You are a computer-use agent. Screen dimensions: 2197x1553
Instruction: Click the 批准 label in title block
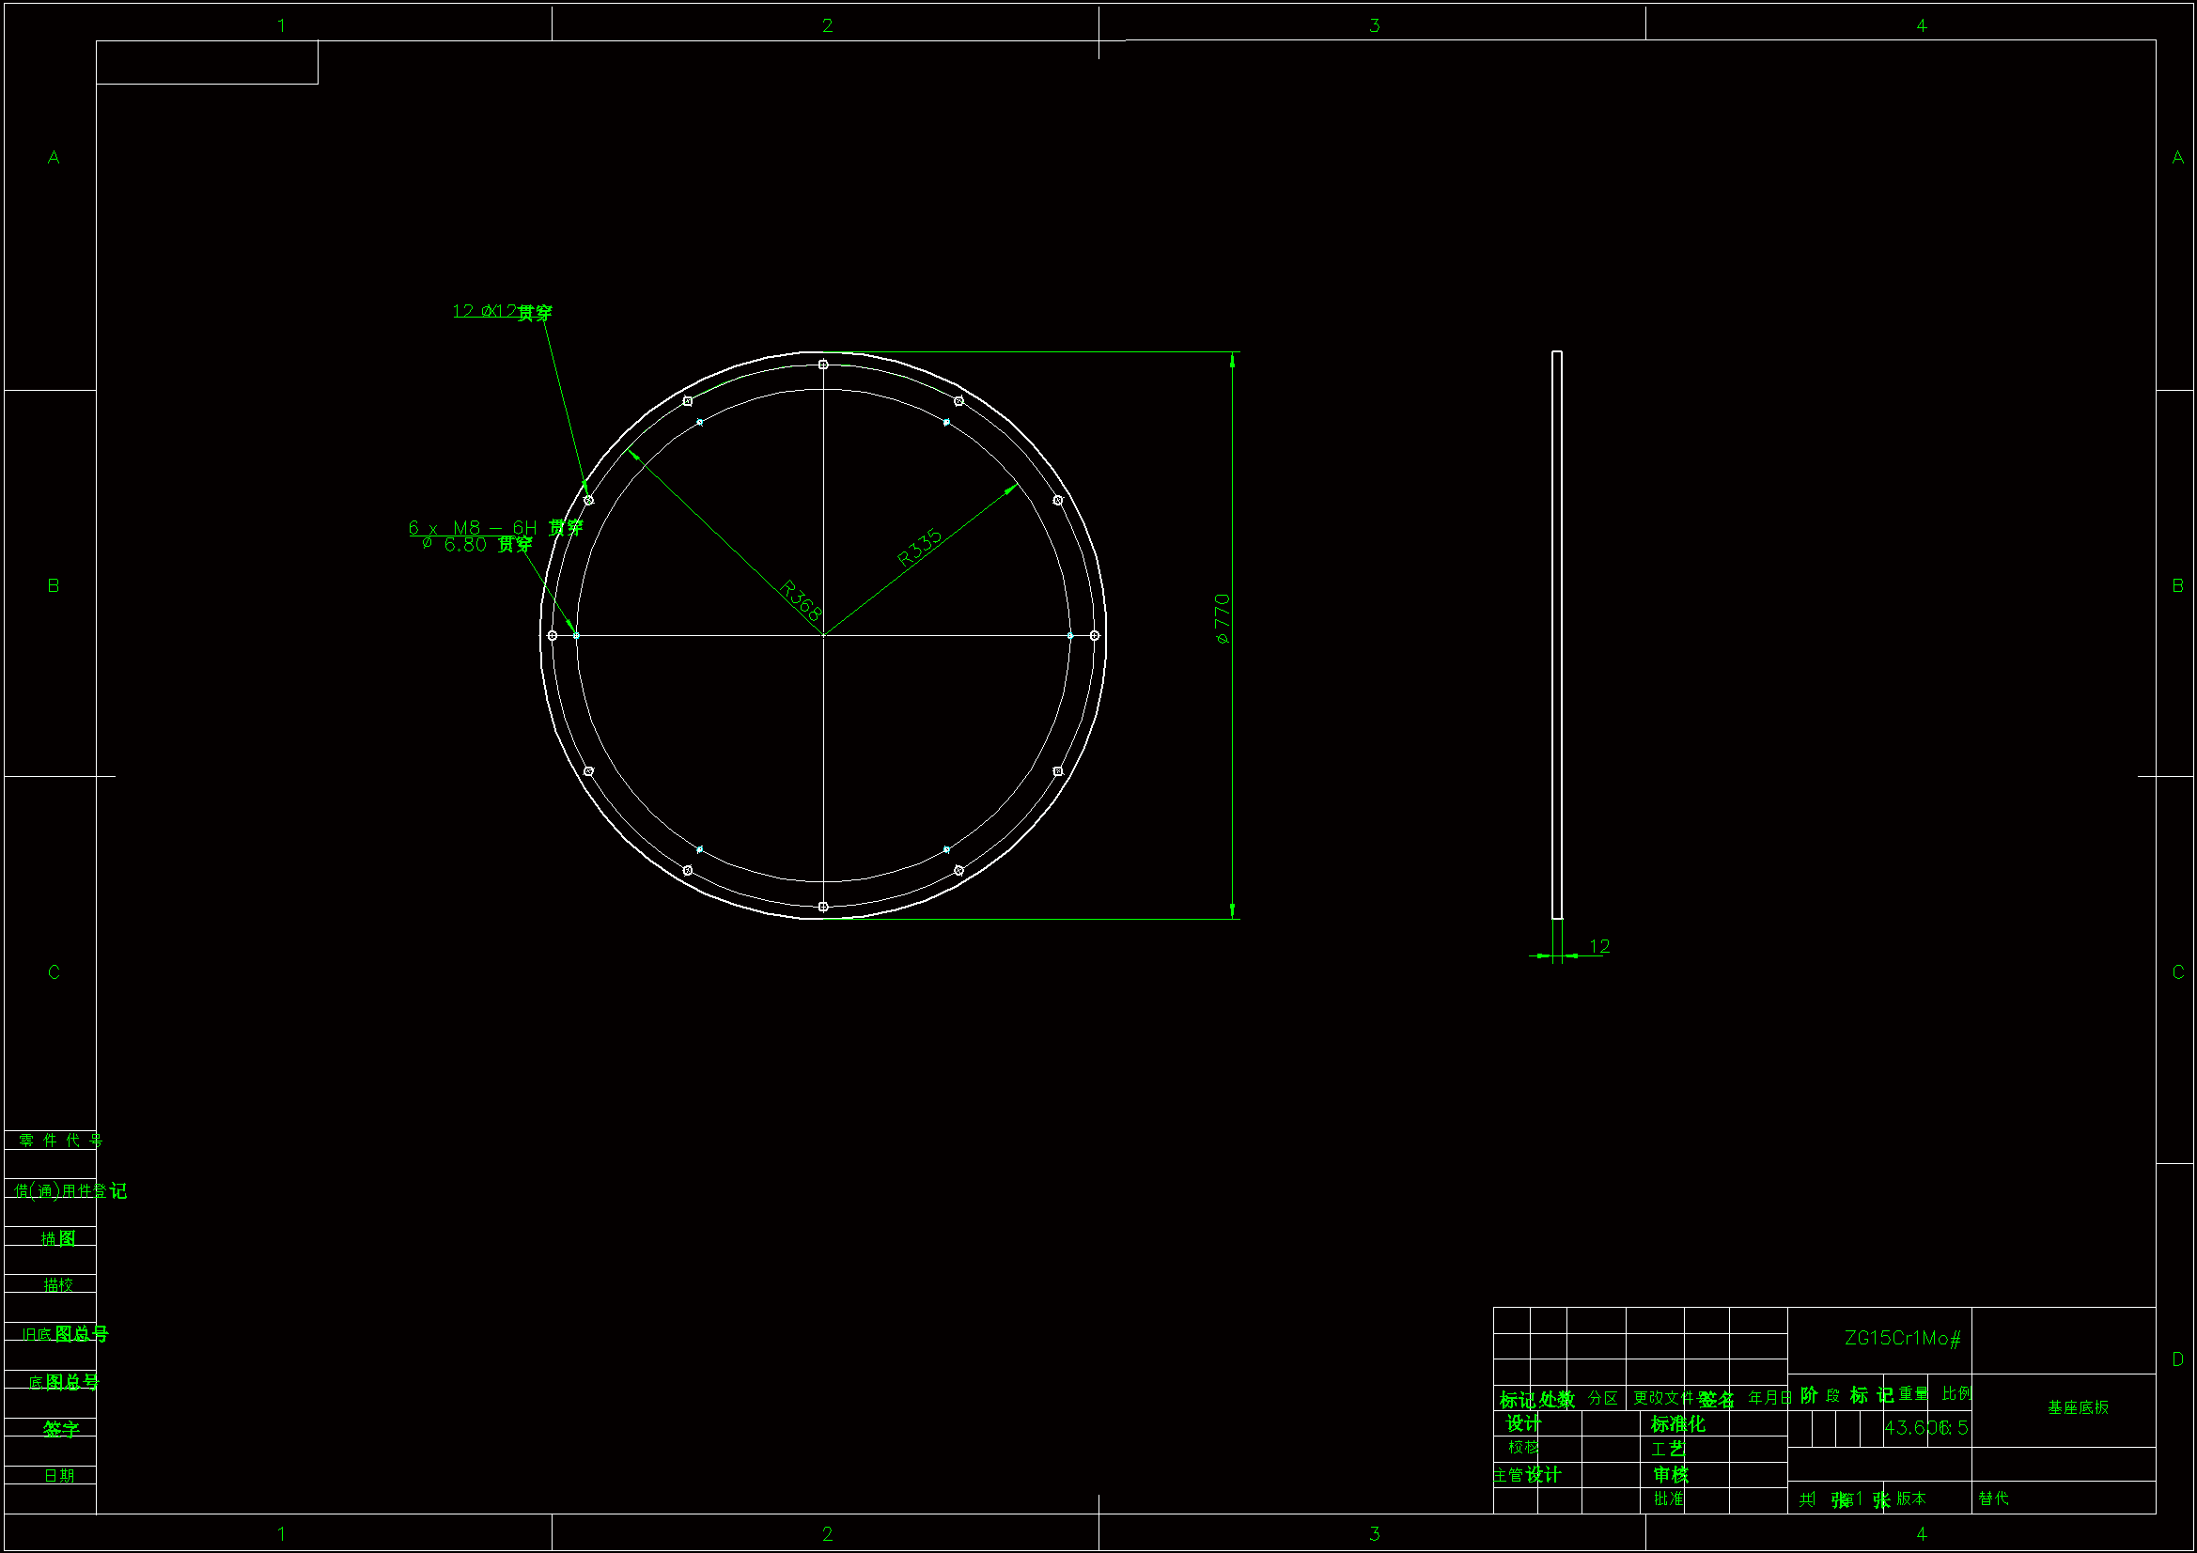tap(1668, 1499)
